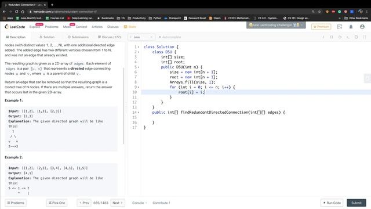Viewport: 371px width, 209px height.
Task: Open the Python bookmarks folder
Action: pos(155,18)
